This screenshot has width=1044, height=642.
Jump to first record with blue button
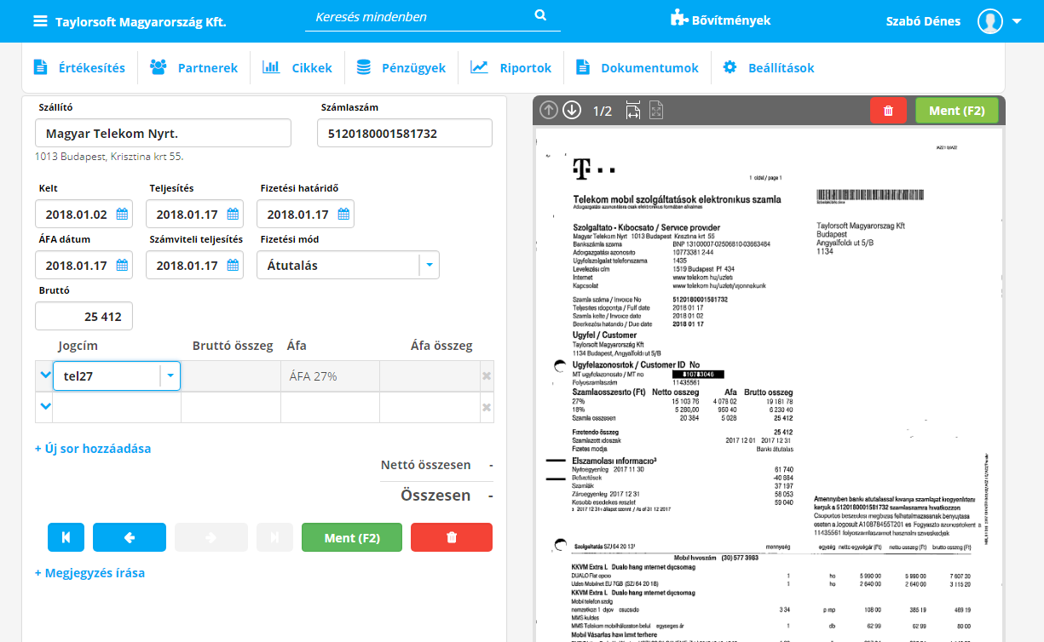point(66,537)
